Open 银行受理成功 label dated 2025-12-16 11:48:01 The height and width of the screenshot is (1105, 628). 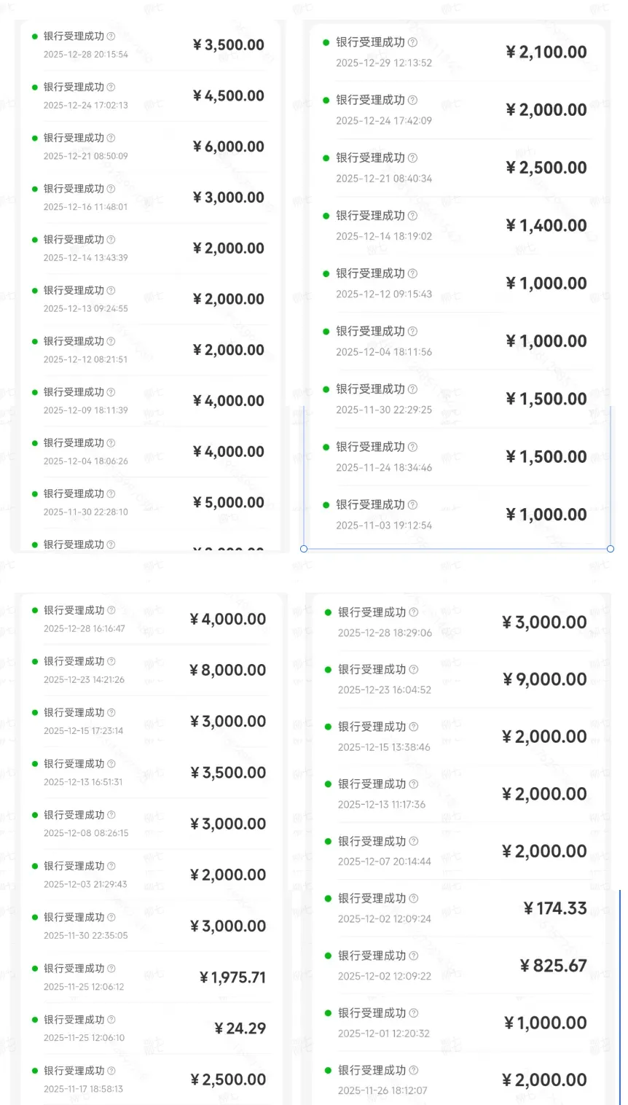coord(74,189)
